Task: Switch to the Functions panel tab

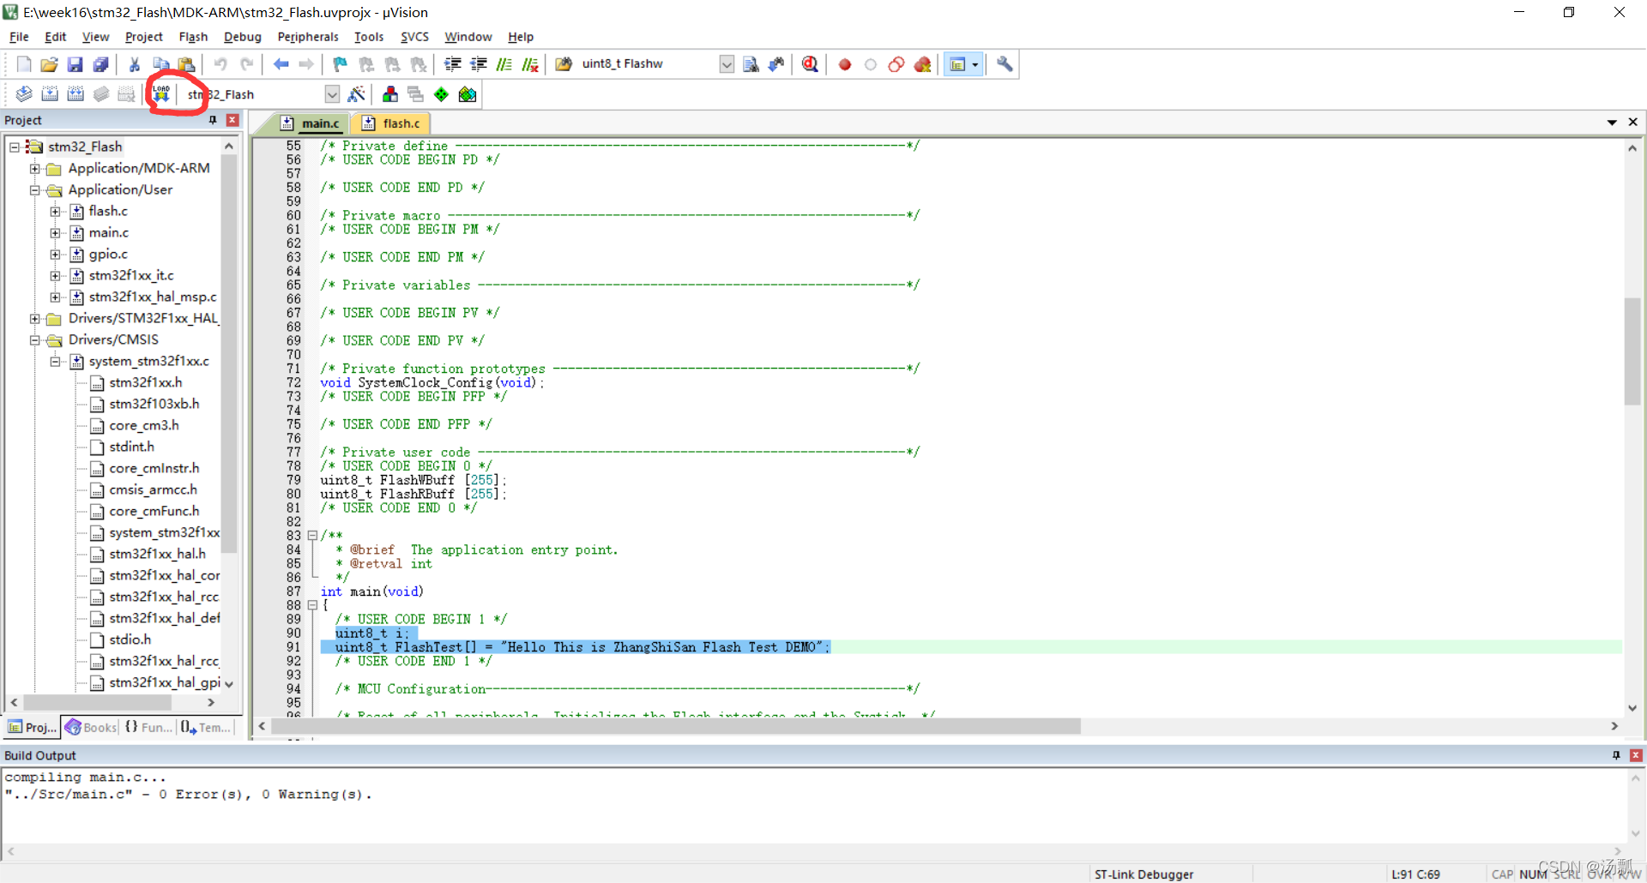Action: tap(148, 727)
